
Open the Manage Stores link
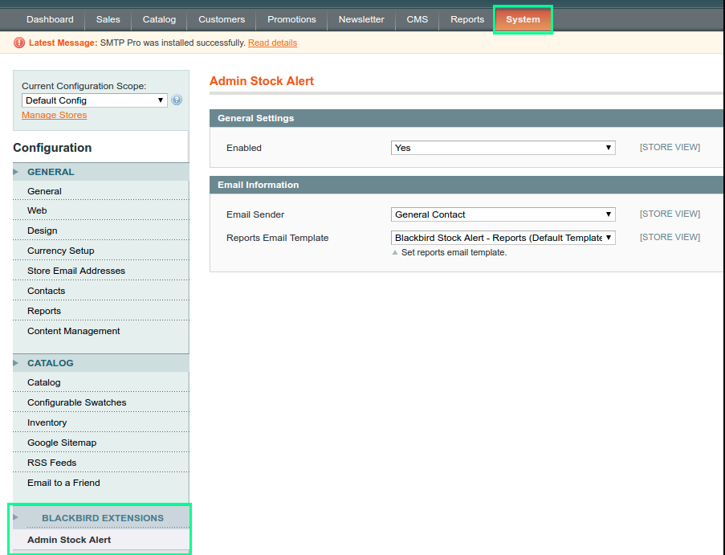point(54,115)
